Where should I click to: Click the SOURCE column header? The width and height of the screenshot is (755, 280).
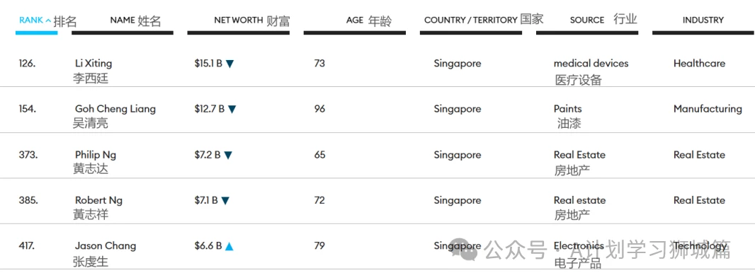(587, 21)
